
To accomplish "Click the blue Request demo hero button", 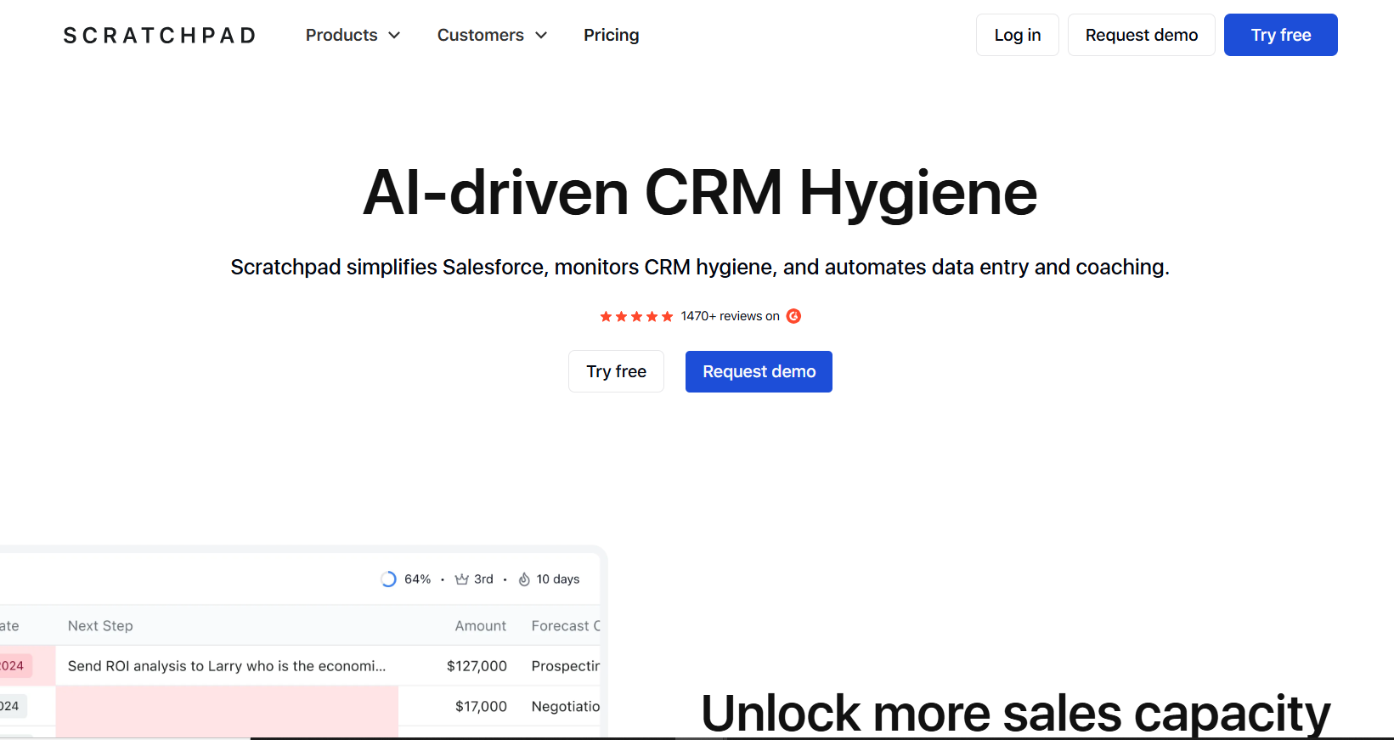I will pos(759,371).
